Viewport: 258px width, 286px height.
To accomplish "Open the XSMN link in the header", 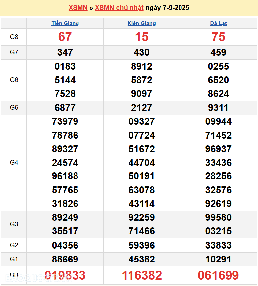I will tap(78, 8).
